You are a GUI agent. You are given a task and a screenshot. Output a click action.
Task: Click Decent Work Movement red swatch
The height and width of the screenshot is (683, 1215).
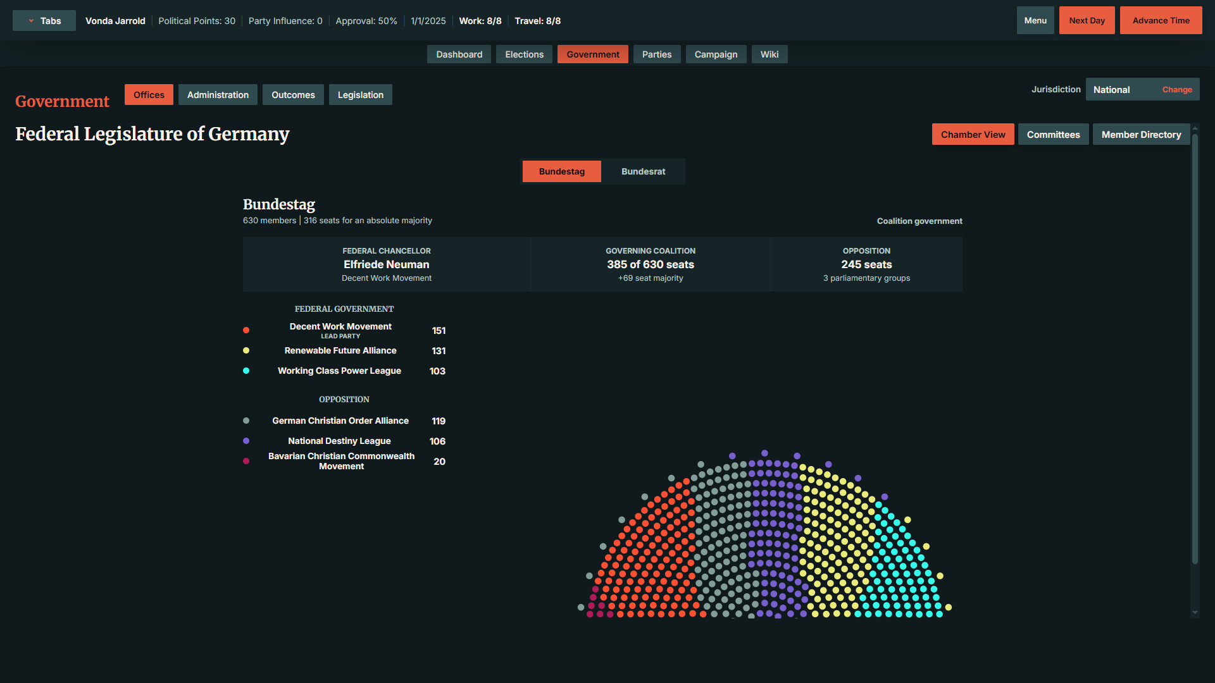[x=246, y=330]
